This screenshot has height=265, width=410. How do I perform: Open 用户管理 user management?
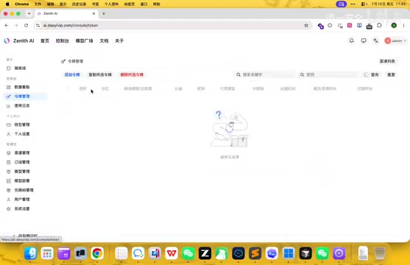point(21,199)
